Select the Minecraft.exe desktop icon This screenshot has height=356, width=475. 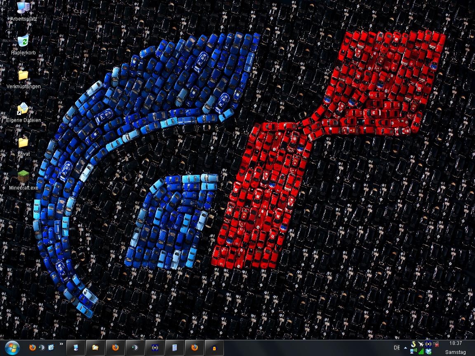click(24, 177)
